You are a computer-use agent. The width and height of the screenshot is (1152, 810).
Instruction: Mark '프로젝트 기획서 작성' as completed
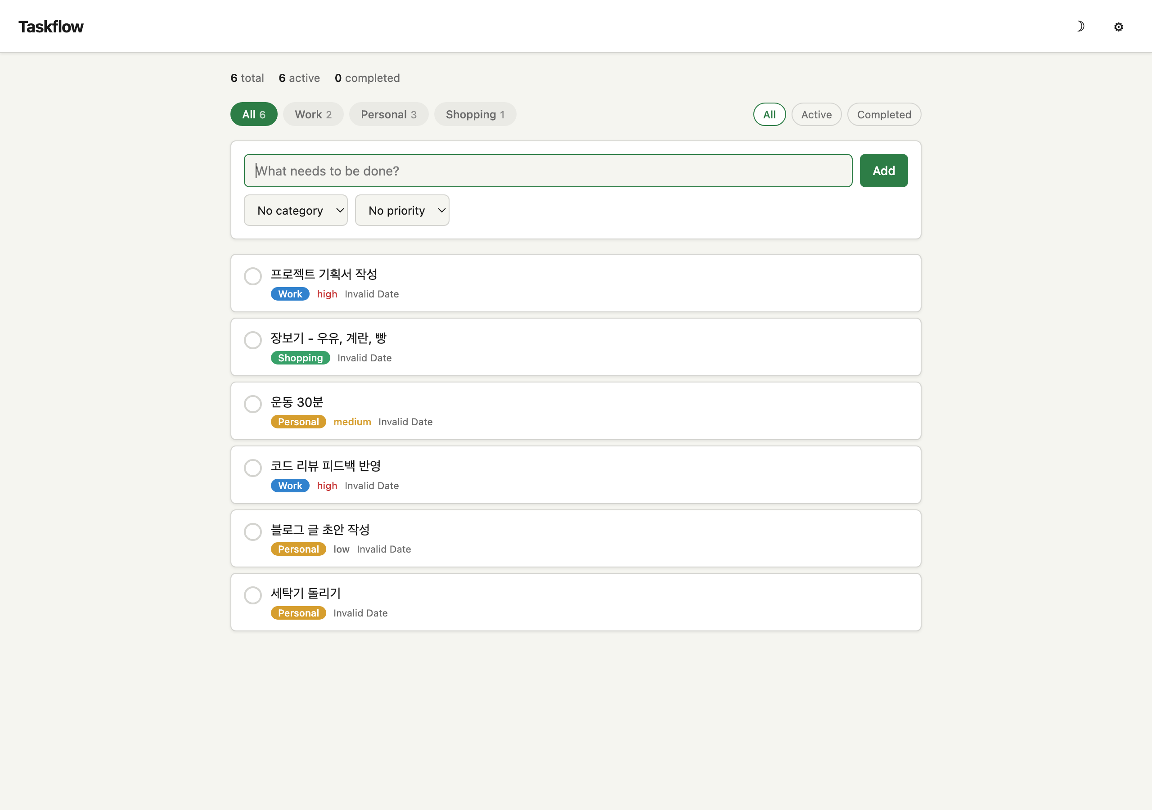[x=253, y=276]
